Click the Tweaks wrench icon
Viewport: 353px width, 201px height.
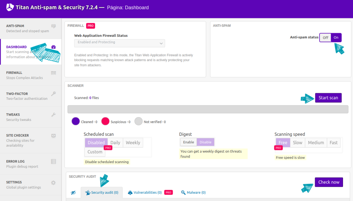53,115
